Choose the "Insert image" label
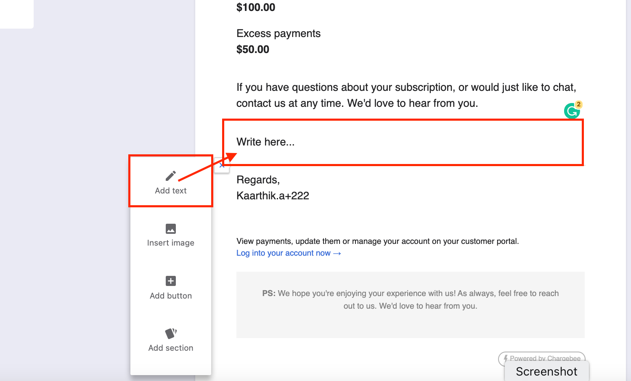631x381 pixels. tap(171, 243)
